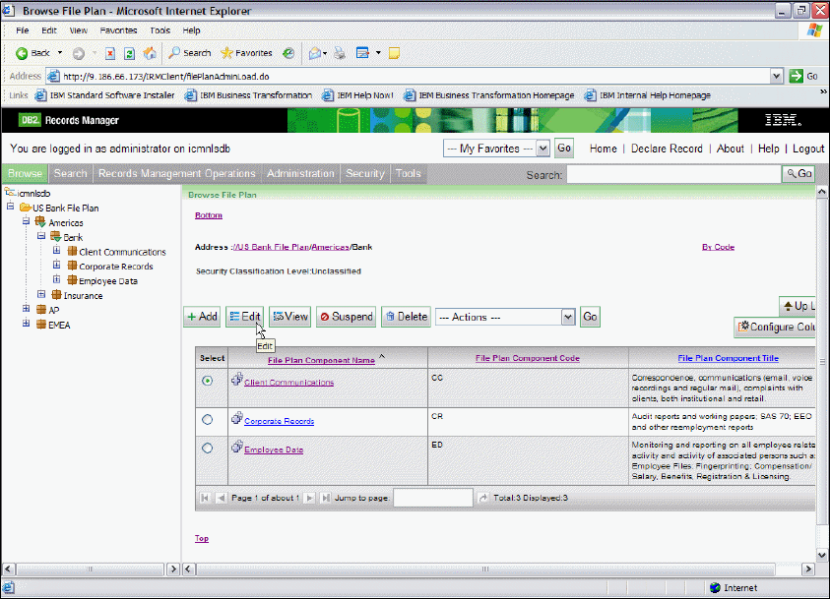Switch to the Administration tab
830x599 pixels.
[300, 173]
